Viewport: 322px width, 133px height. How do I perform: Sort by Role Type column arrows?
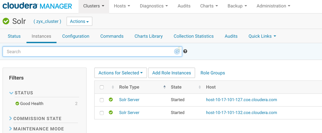164,87
